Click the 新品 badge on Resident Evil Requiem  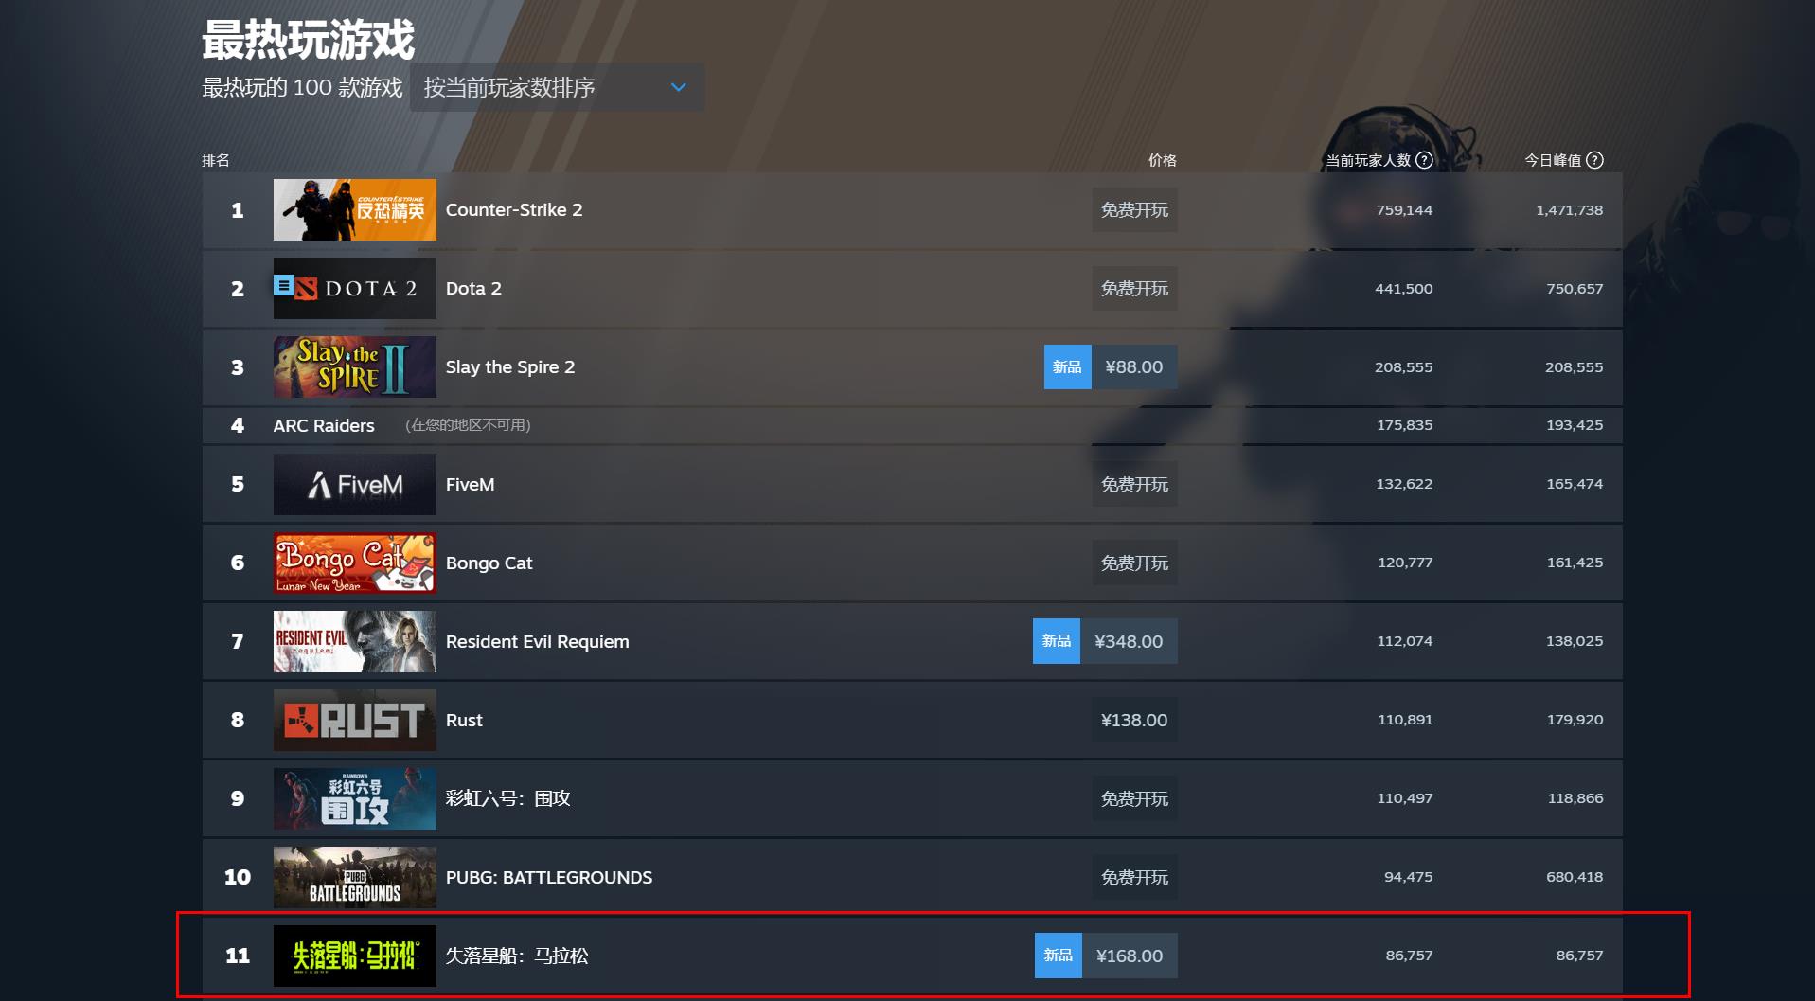pyautogui.click(x=1057, y=641)
